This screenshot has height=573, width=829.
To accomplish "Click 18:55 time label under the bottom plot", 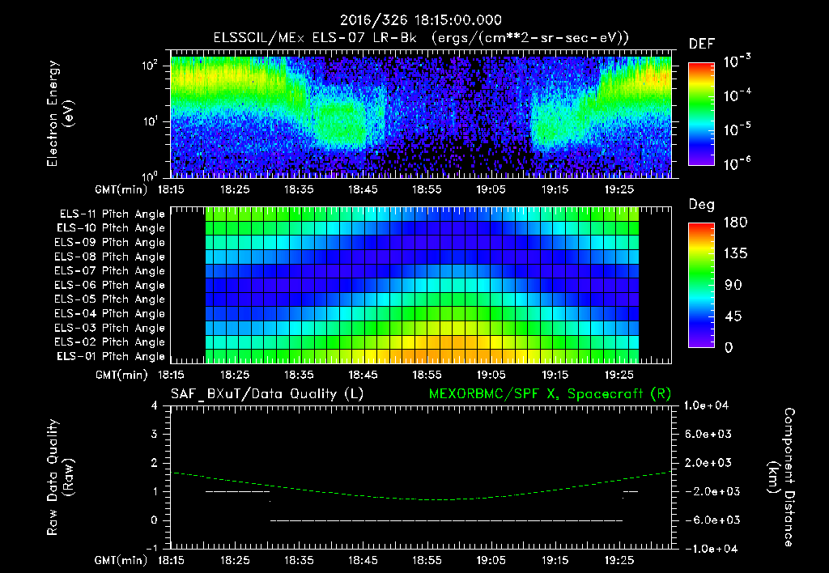I will 427,560.
